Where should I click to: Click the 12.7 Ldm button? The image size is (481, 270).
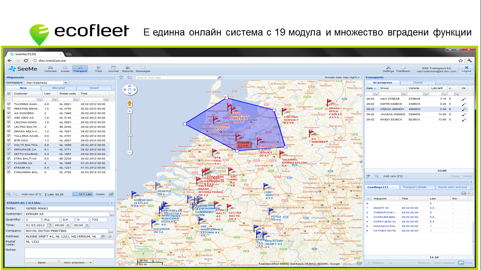tap(83, 194)
